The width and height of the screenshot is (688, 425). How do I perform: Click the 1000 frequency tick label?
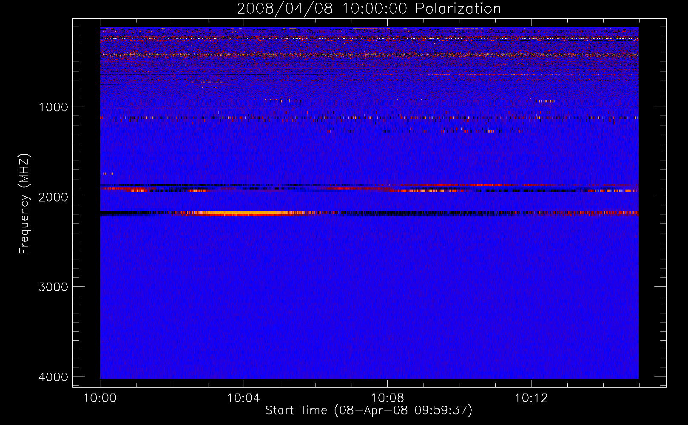click(53, 107)
